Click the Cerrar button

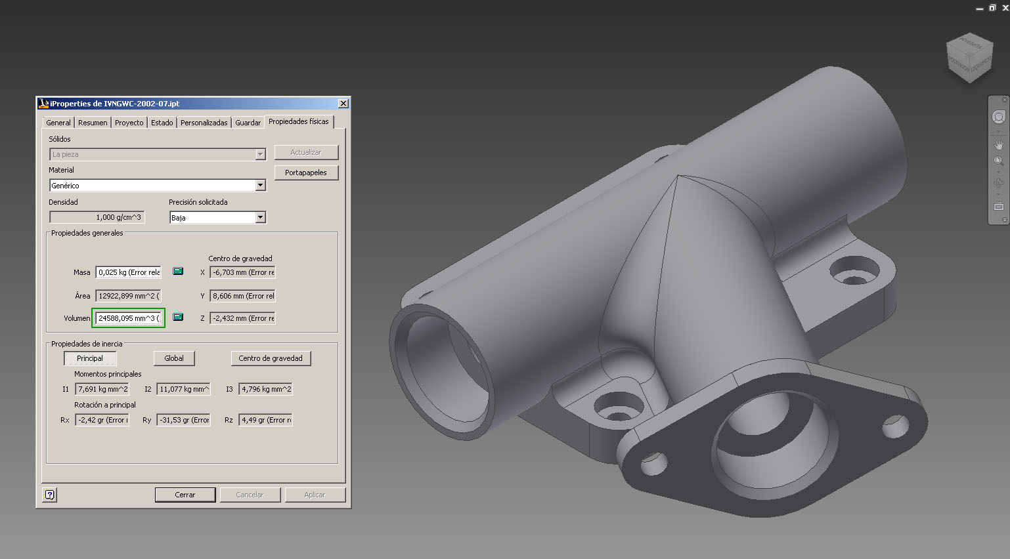[185, 495]
